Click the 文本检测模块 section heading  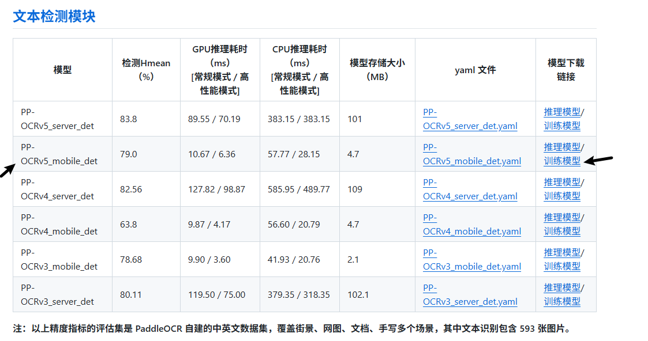(x=54, y=16)
